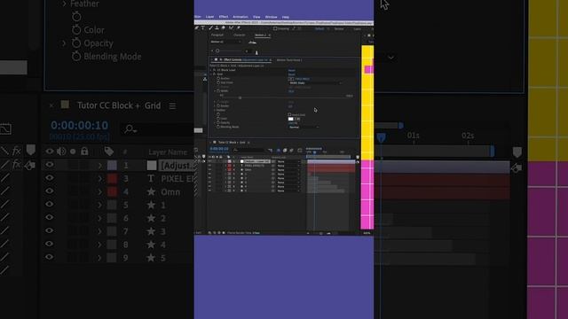Click the stopwatch directly below Feather

tap(76, 16)
